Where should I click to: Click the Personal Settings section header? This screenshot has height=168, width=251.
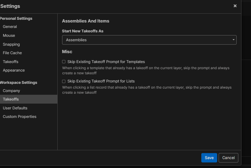(16, 18)
